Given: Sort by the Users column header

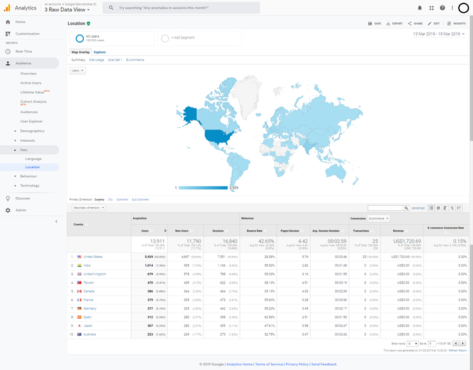Looking at the screenshot, I should click(149, 231).
